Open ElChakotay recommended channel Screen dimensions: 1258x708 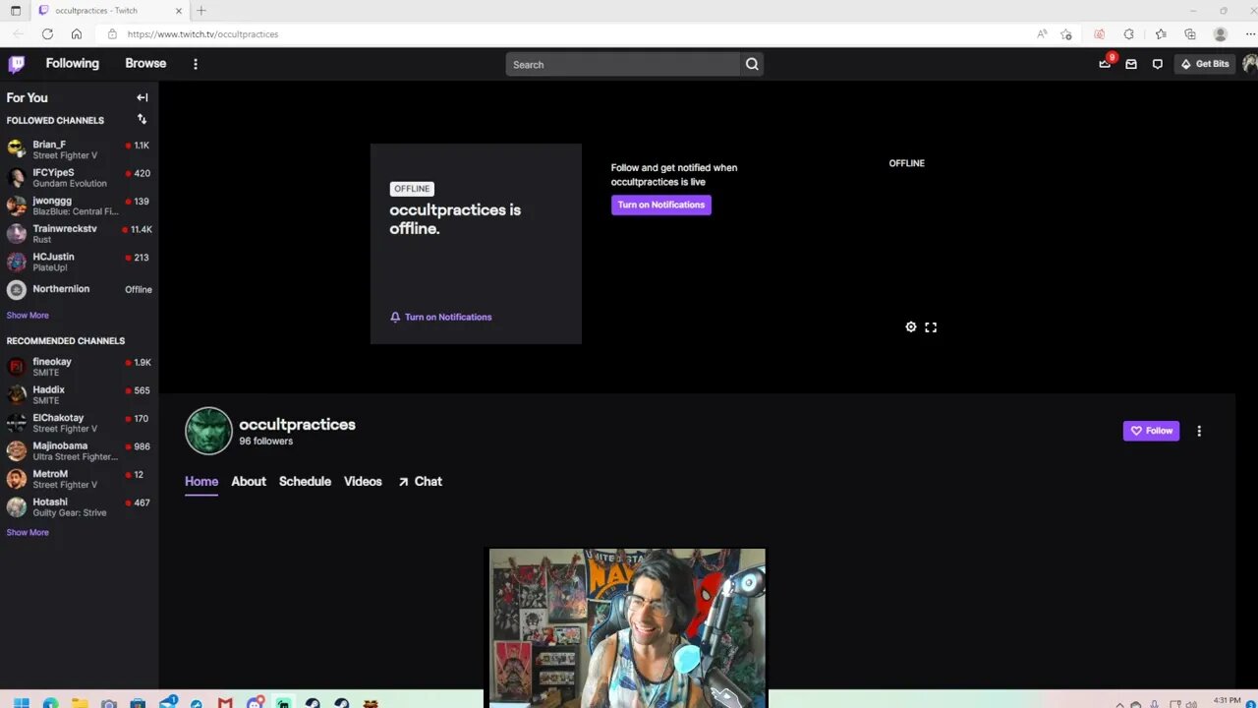click(x=79, y=423)
